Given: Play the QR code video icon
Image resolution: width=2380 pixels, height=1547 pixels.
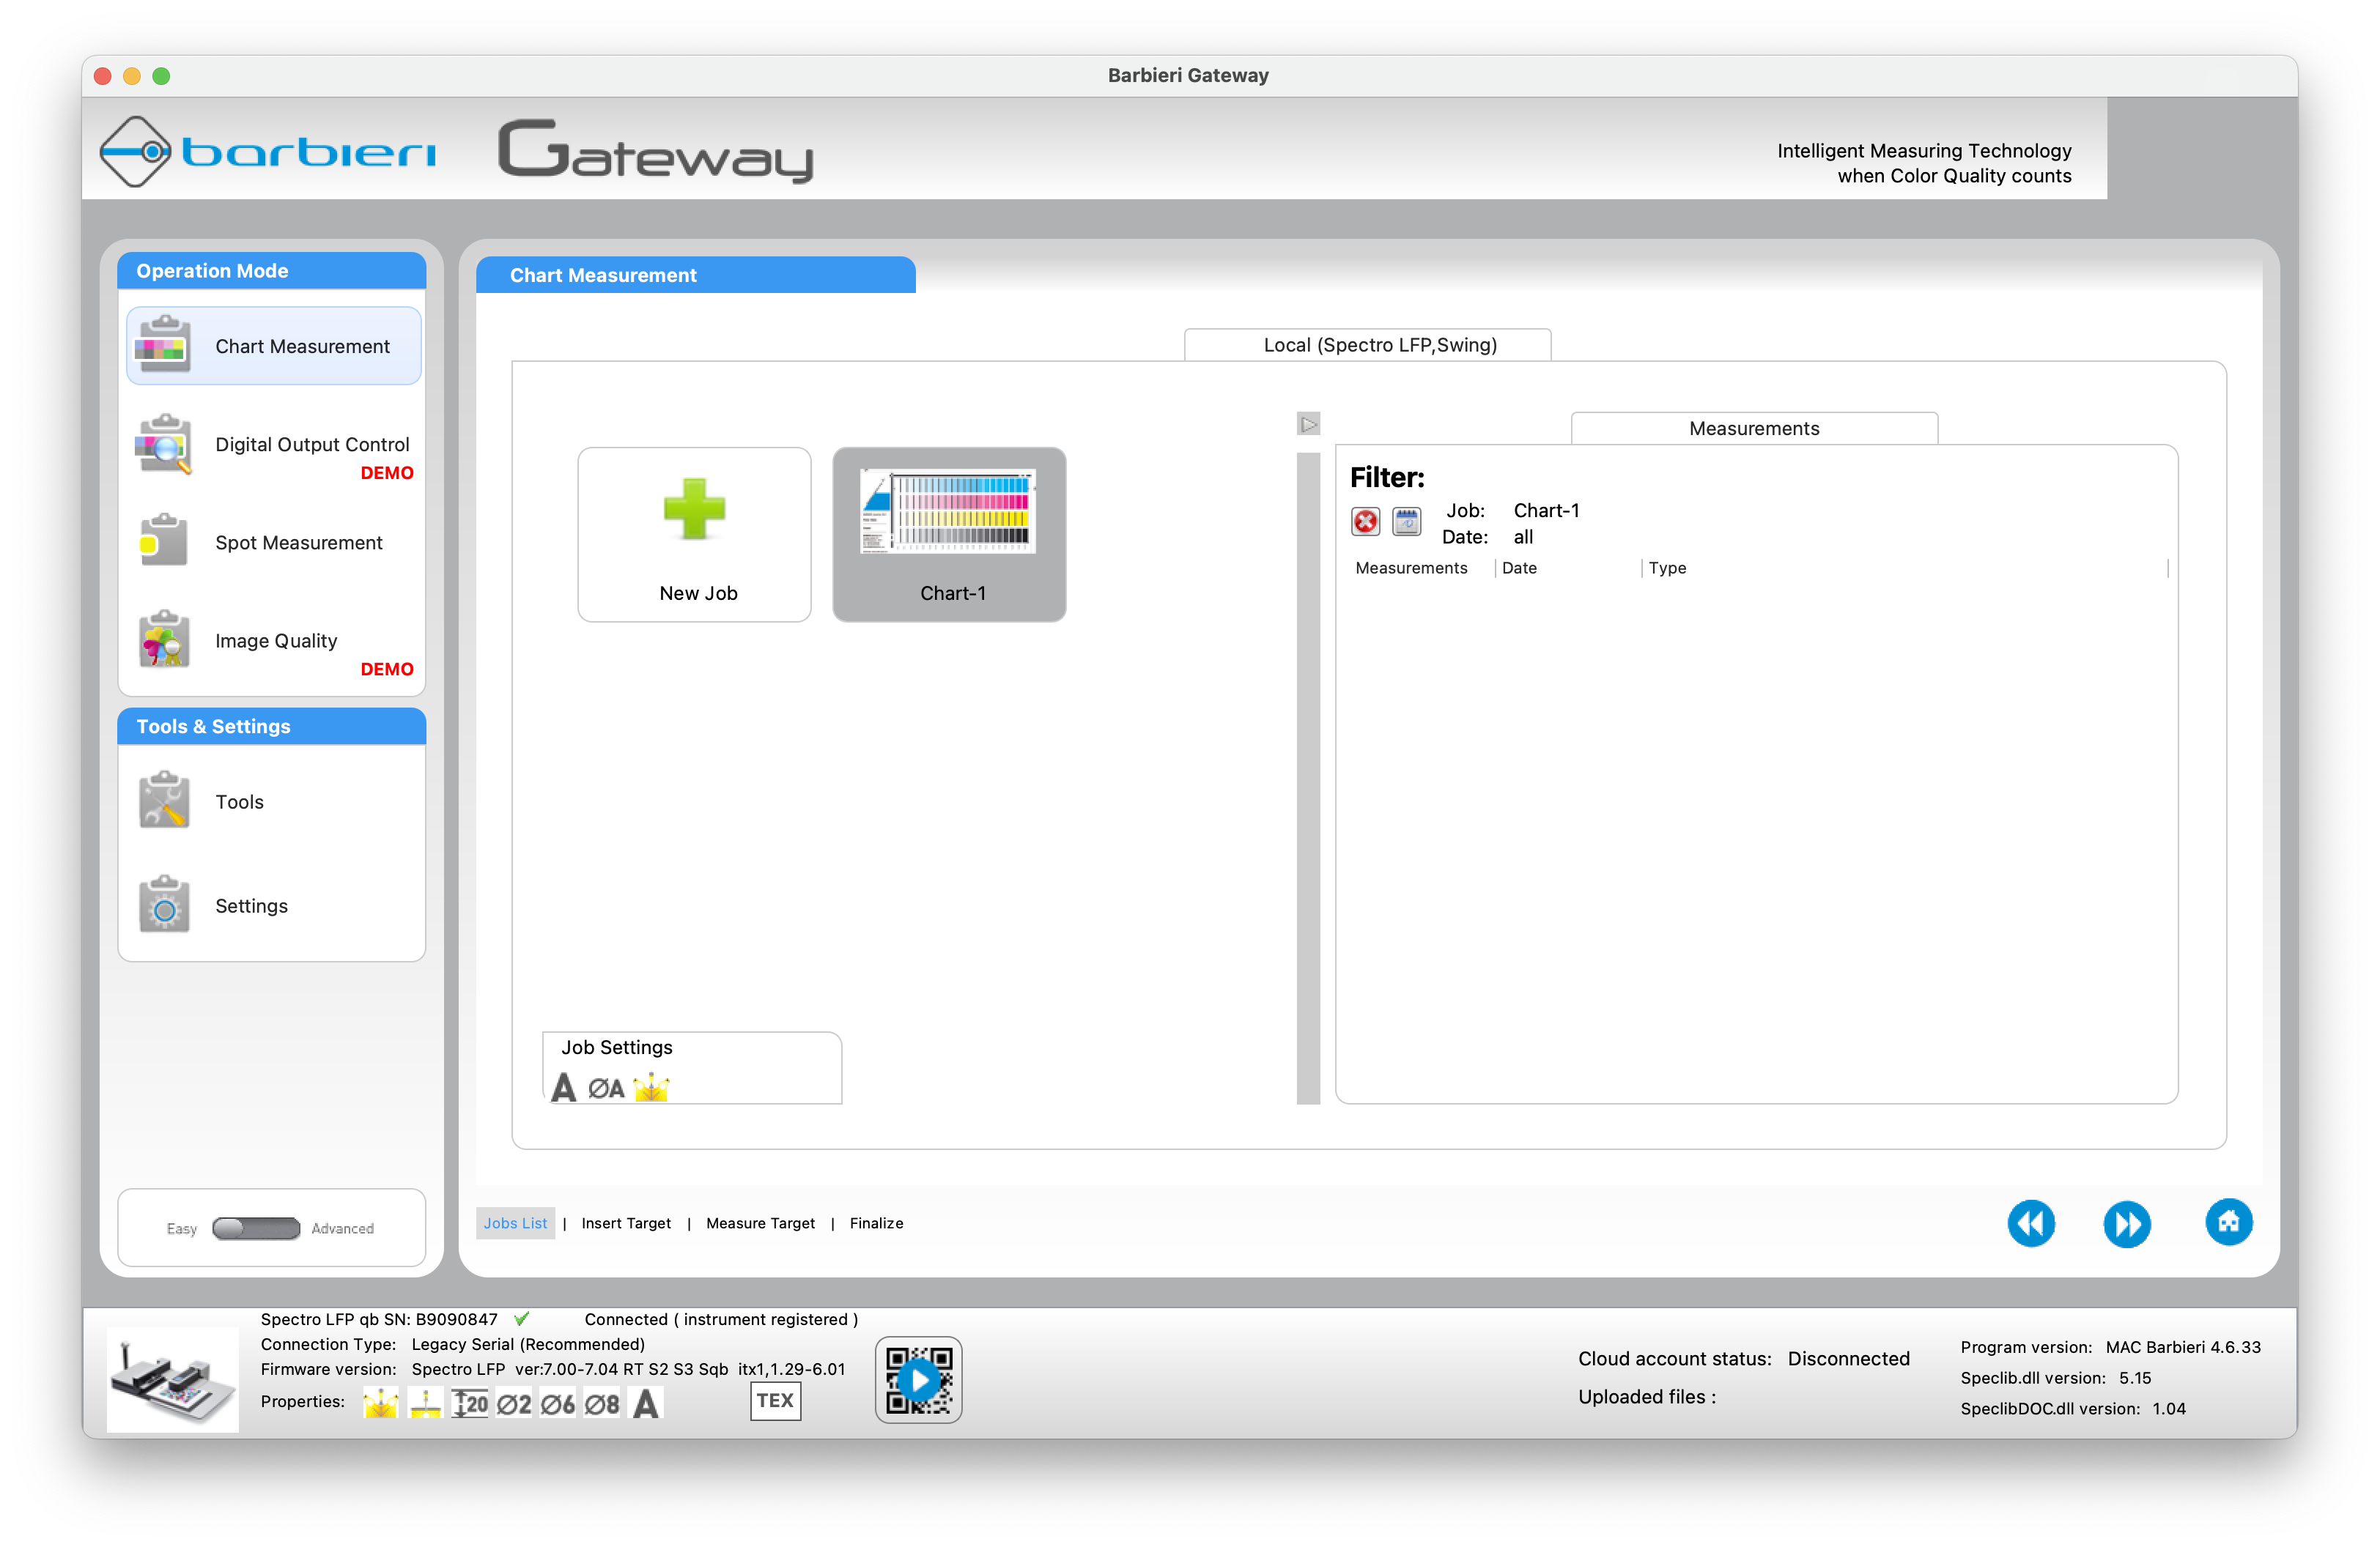Looking at the screenshot, I should coord(918,1380).
